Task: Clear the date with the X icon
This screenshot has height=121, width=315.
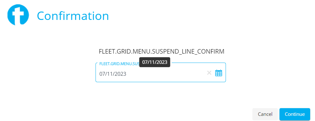Action: 209,73
